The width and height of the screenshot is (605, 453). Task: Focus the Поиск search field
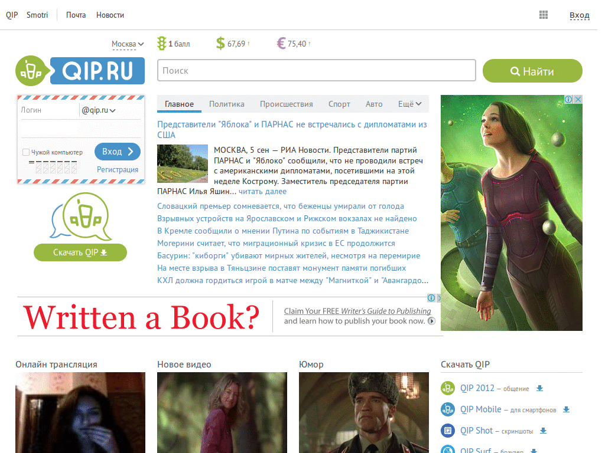point(317,71)
